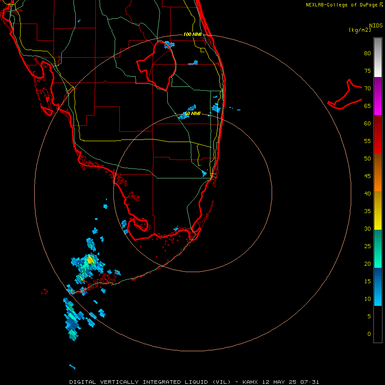The height and width of the screenshot is (385, 385).
Task: Select the 35 tick label on the scale
Action: click(367, 211)
